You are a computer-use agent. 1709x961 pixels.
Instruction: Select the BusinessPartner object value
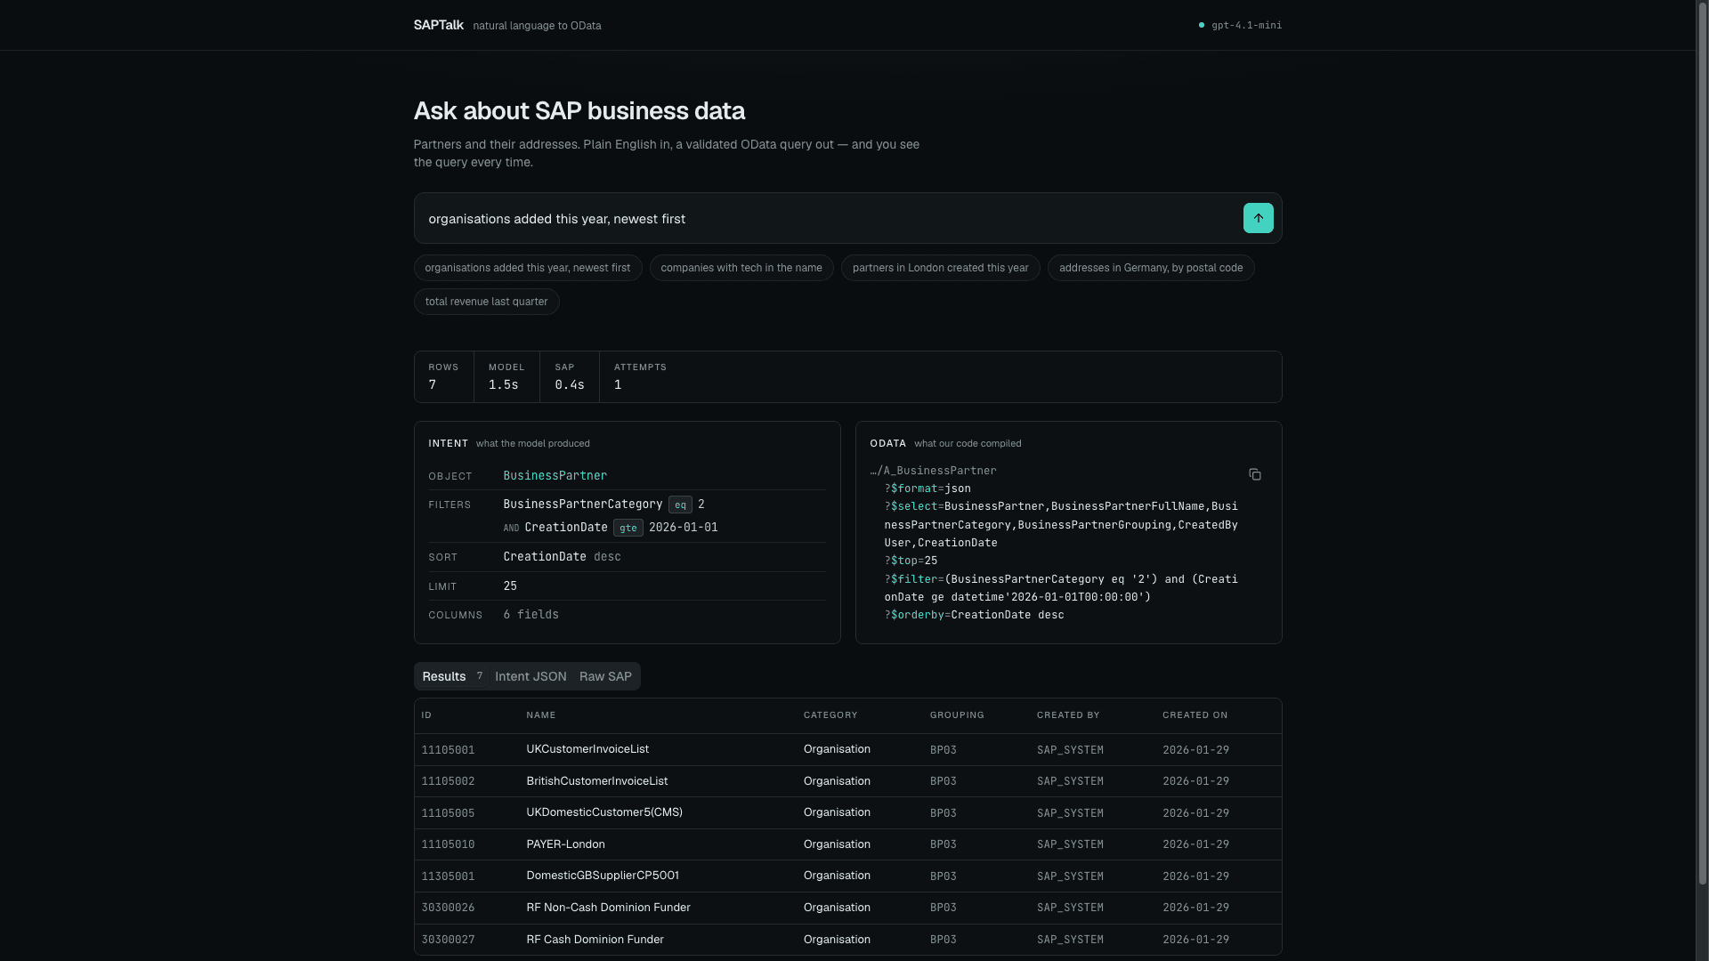[x=555, y=476]
